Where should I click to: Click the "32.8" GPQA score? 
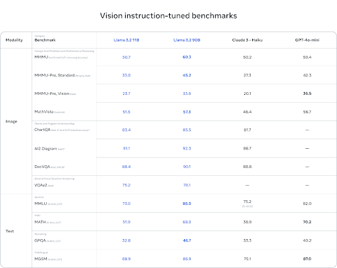point(126,240)
